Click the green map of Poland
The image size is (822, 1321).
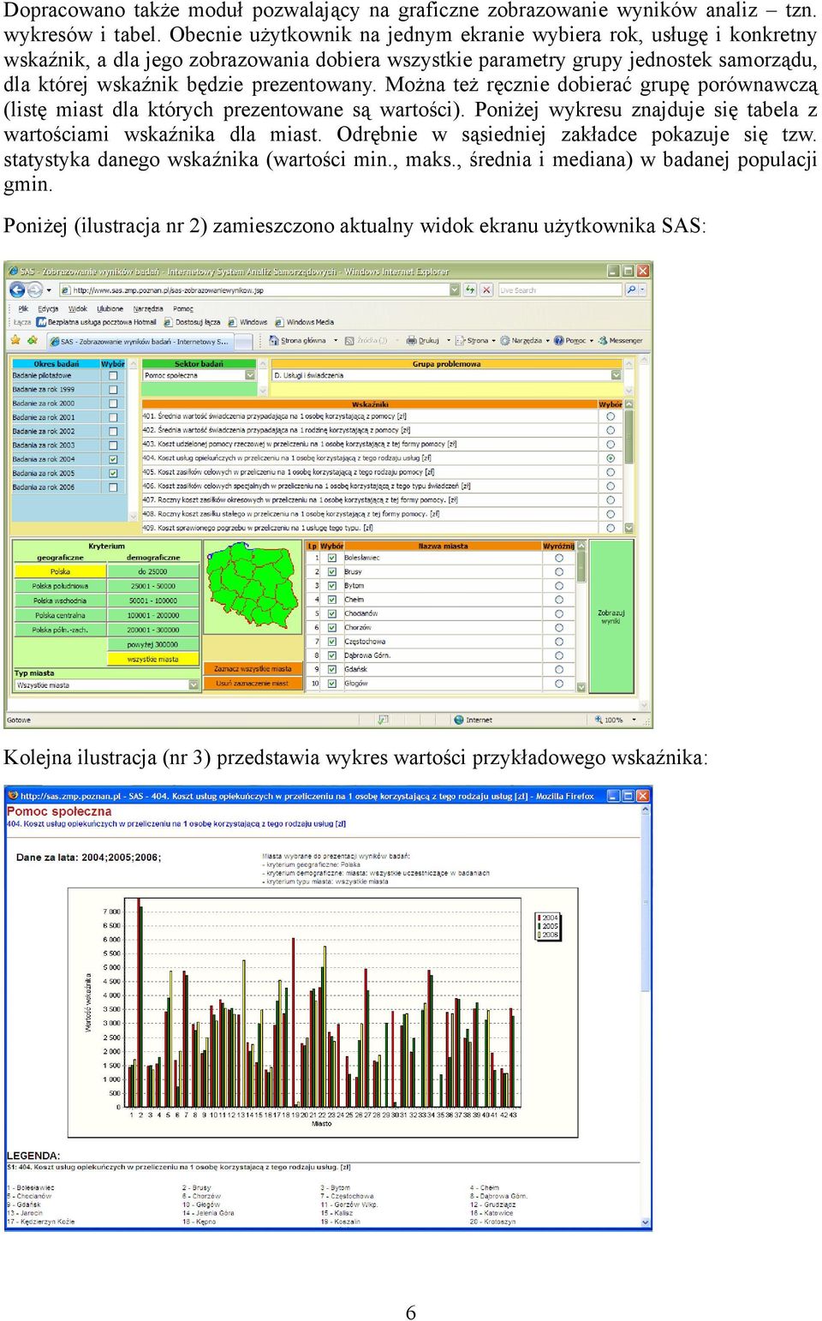pyautogui.click(x=252, y=585)
